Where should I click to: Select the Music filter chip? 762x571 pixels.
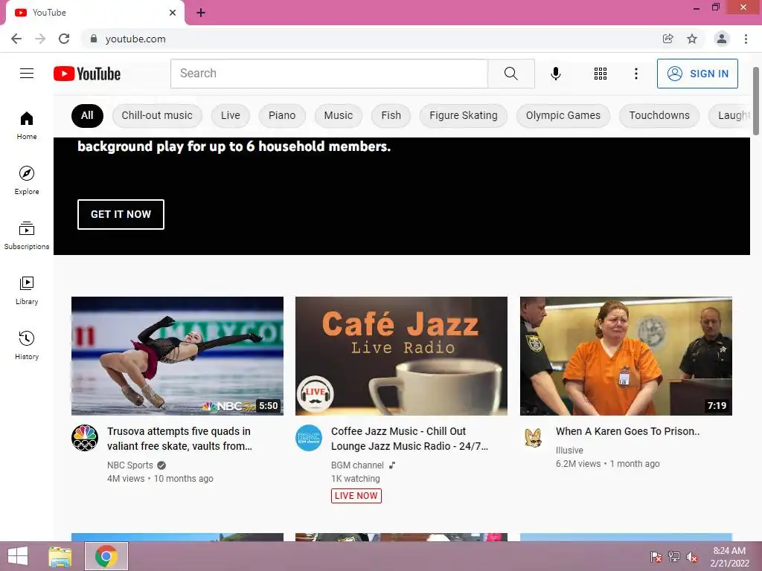[x=339, y=115]
